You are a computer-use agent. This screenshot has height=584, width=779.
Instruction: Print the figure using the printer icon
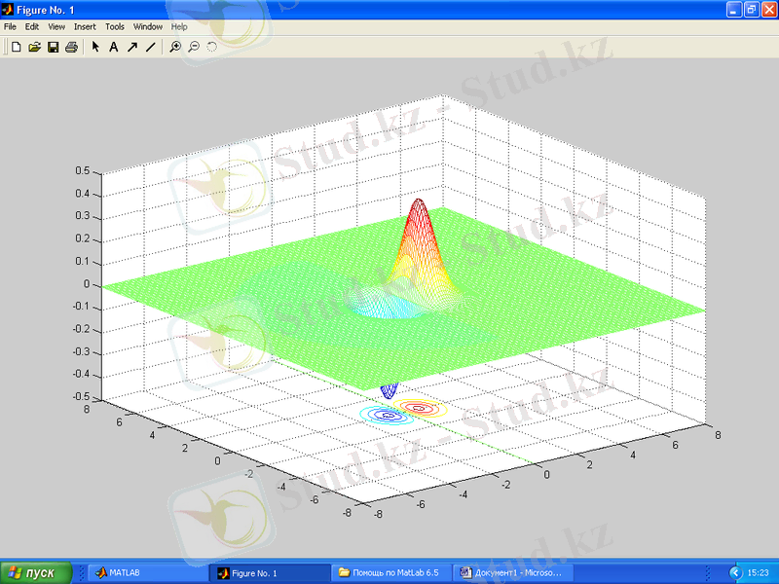71,46
